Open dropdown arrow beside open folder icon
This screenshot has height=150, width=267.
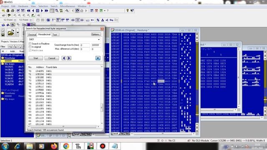click(x=18, y=32)
